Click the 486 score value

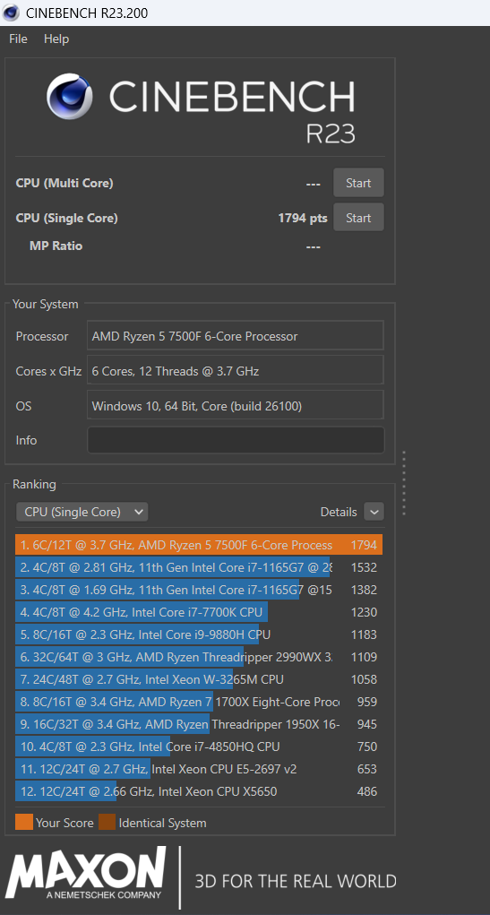pyautogui.click(x=367, y=791)
